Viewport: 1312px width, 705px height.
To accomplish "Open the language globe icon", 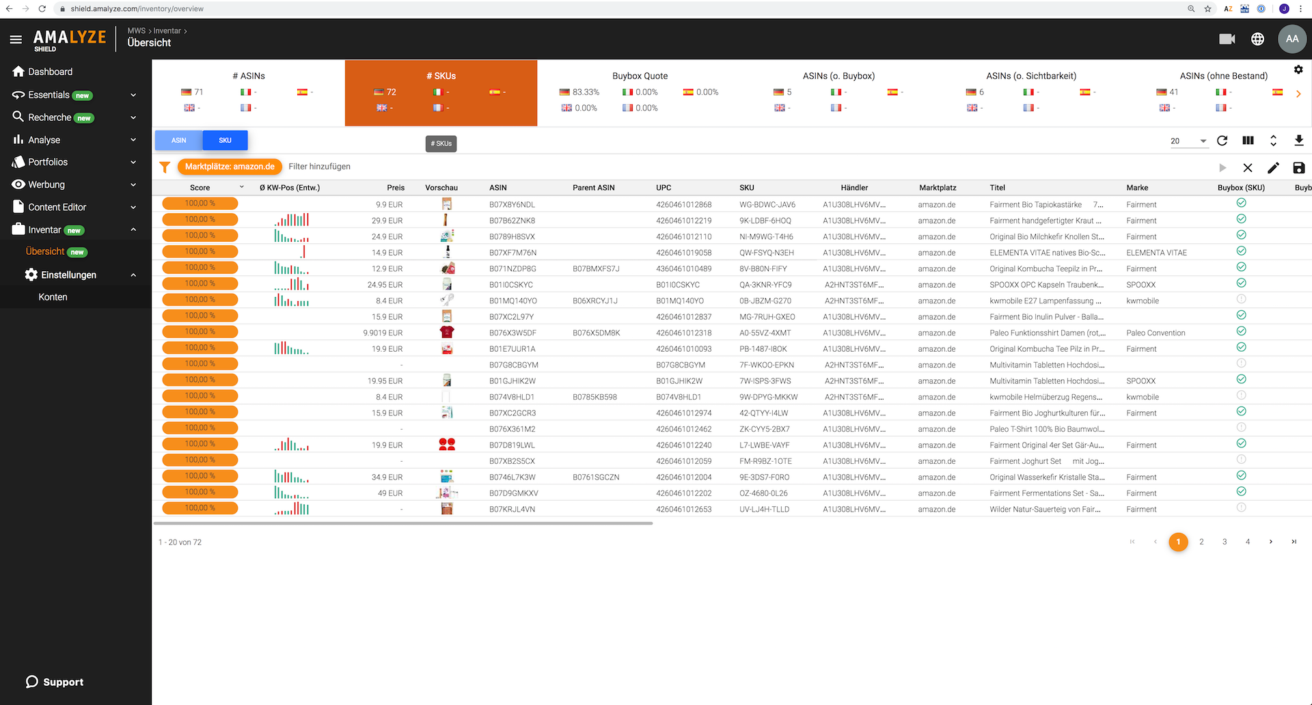I will coord(1257,39).
